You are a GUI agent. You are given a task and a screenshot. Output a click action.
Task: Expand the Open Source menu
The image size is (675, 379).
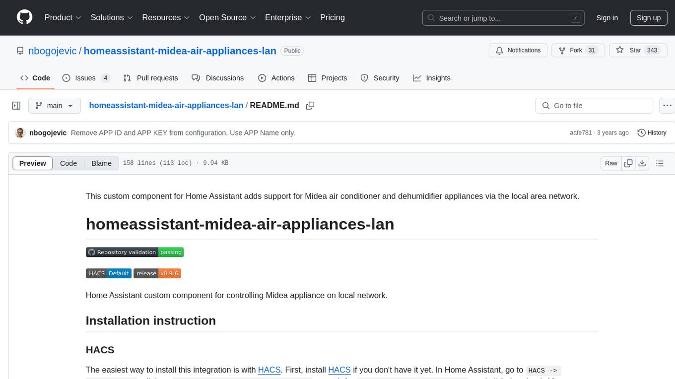coord(227,17)
